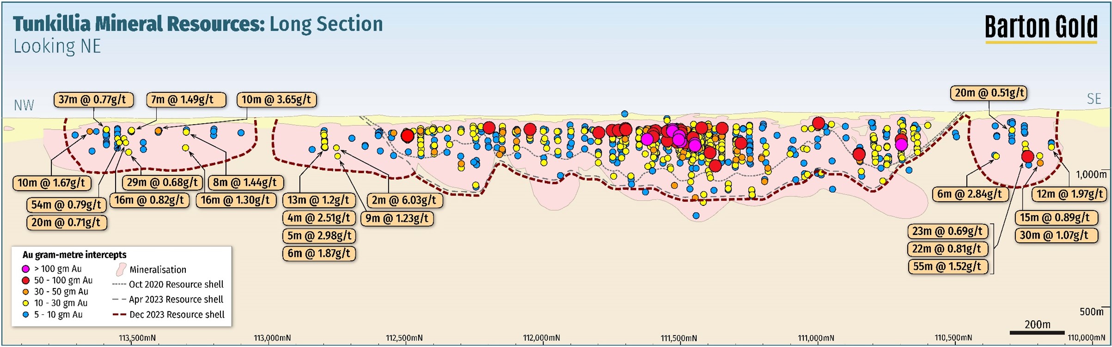The width and height of the screenshot is (1112, 347).
Task: Click the pink Mineralisation legend symbol
Action: 121,269
